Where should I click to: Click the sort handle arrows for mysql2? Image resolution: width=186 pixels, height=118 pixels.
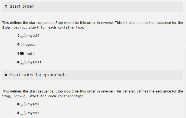click(x=18, y=104)
